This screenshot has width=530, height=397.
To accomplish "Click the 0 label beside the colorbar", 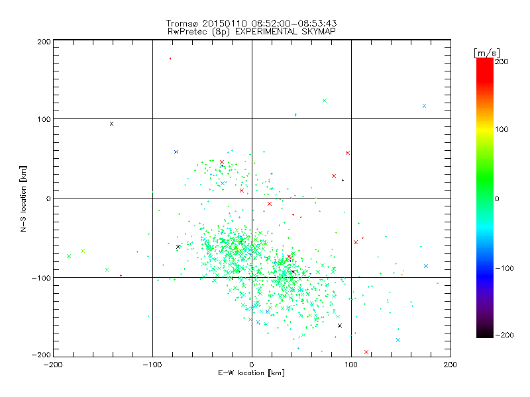I will point(497,198).
